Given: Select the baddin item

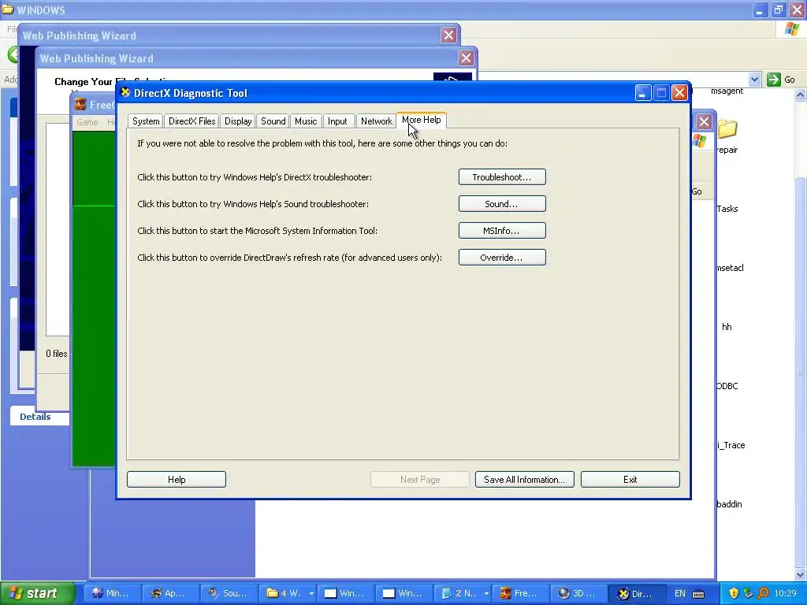Looking at the screenshot, I should click(729, 505).
